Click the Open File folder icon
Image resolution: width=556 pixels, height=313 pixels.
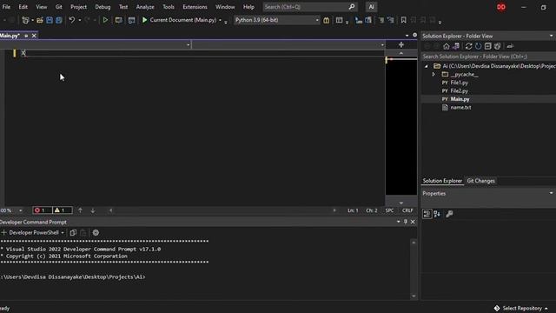[40, 20]
